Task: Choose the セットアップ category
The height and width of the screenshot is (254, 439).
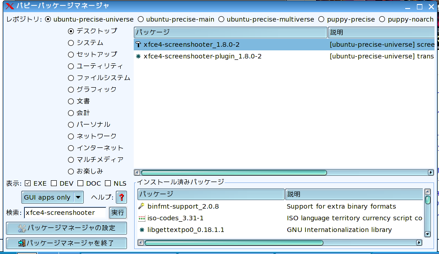Action: pos(71,54)
